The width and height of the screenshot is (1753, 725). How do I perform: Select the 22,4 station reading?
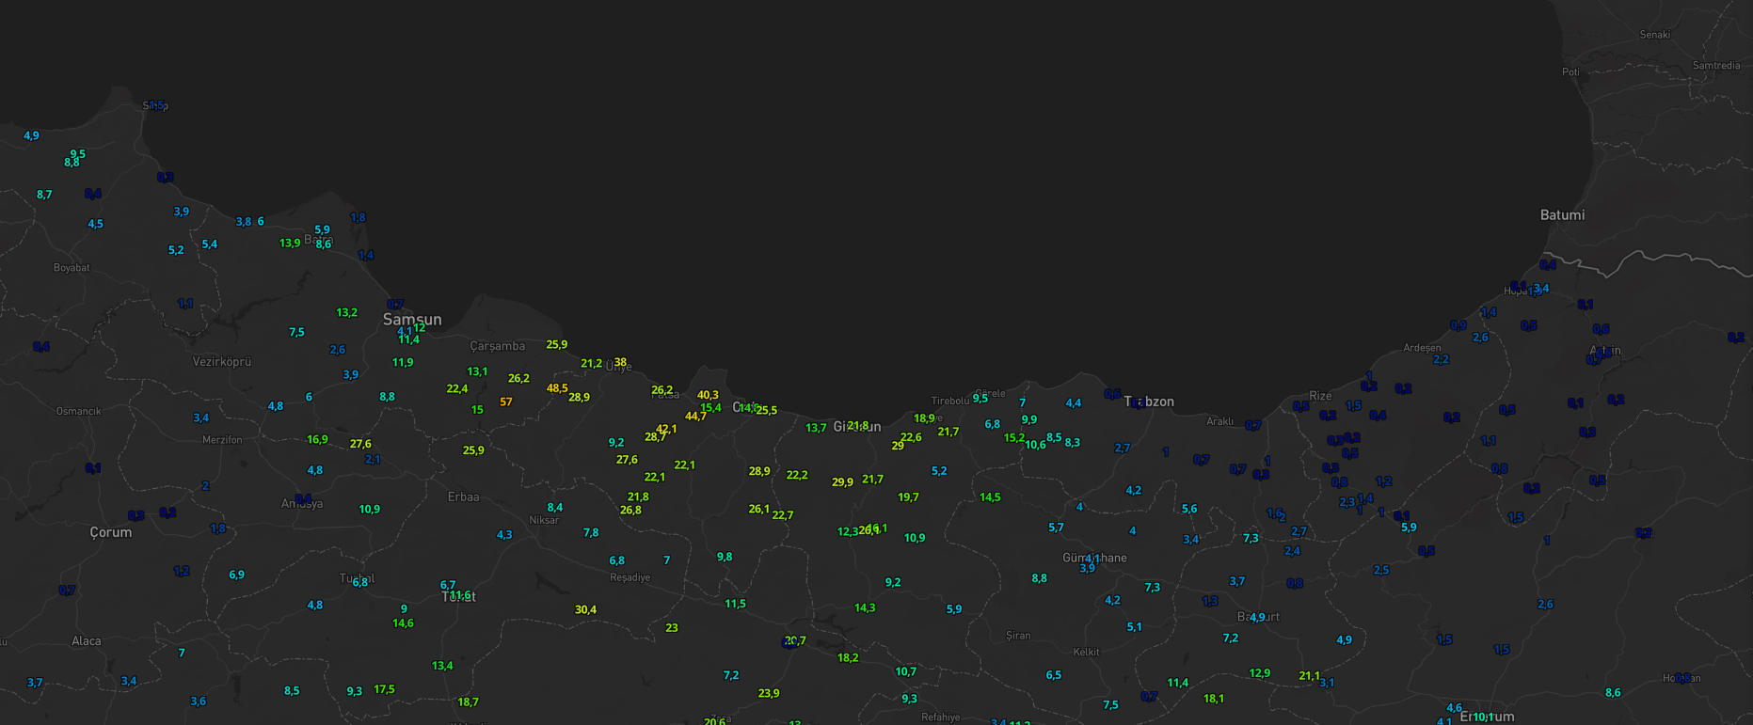[x=456, y=388]
